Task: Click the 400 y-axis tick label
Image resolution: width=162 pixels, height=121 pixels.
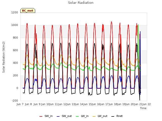Action: click(x=15, y=63)
